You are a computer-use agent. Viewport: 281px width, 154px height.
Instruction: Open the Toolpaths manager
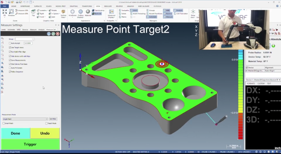point(124,10)
